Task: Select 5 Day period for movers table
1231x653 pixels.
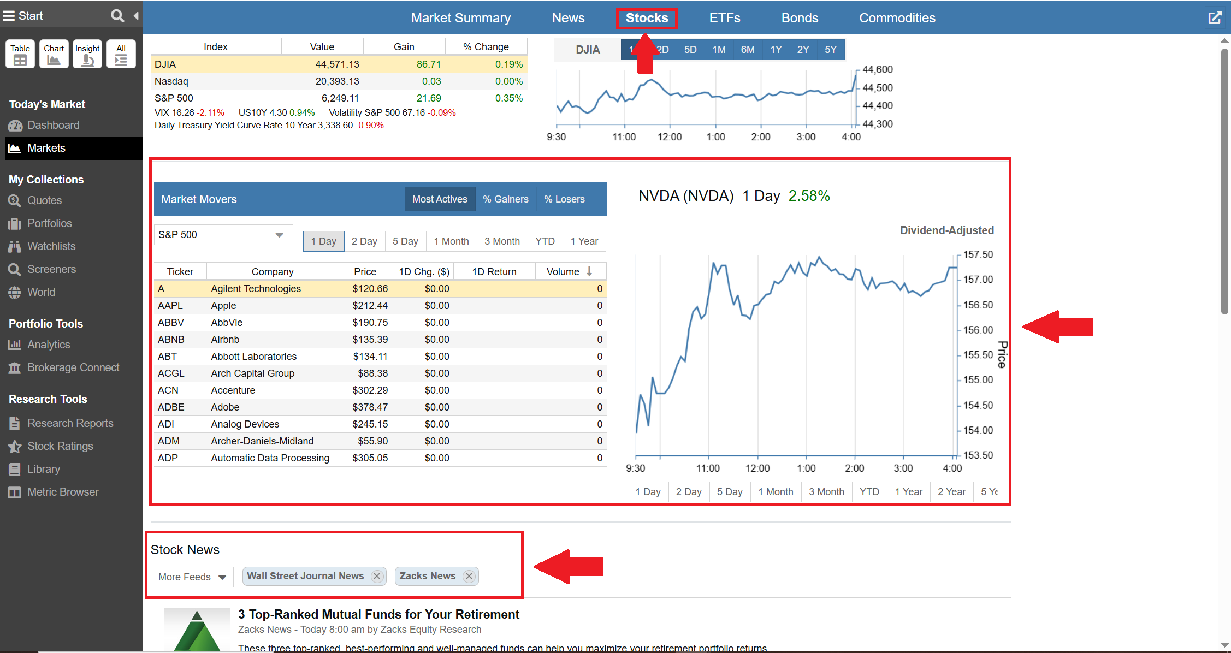Action: click(405, 241)
